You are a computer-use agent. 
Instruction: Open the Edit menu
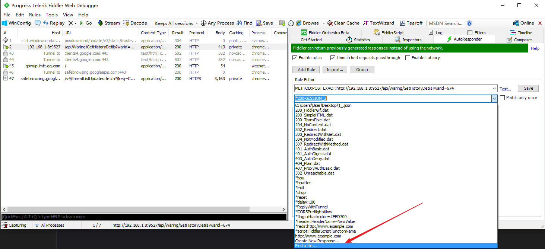point(20,15)
